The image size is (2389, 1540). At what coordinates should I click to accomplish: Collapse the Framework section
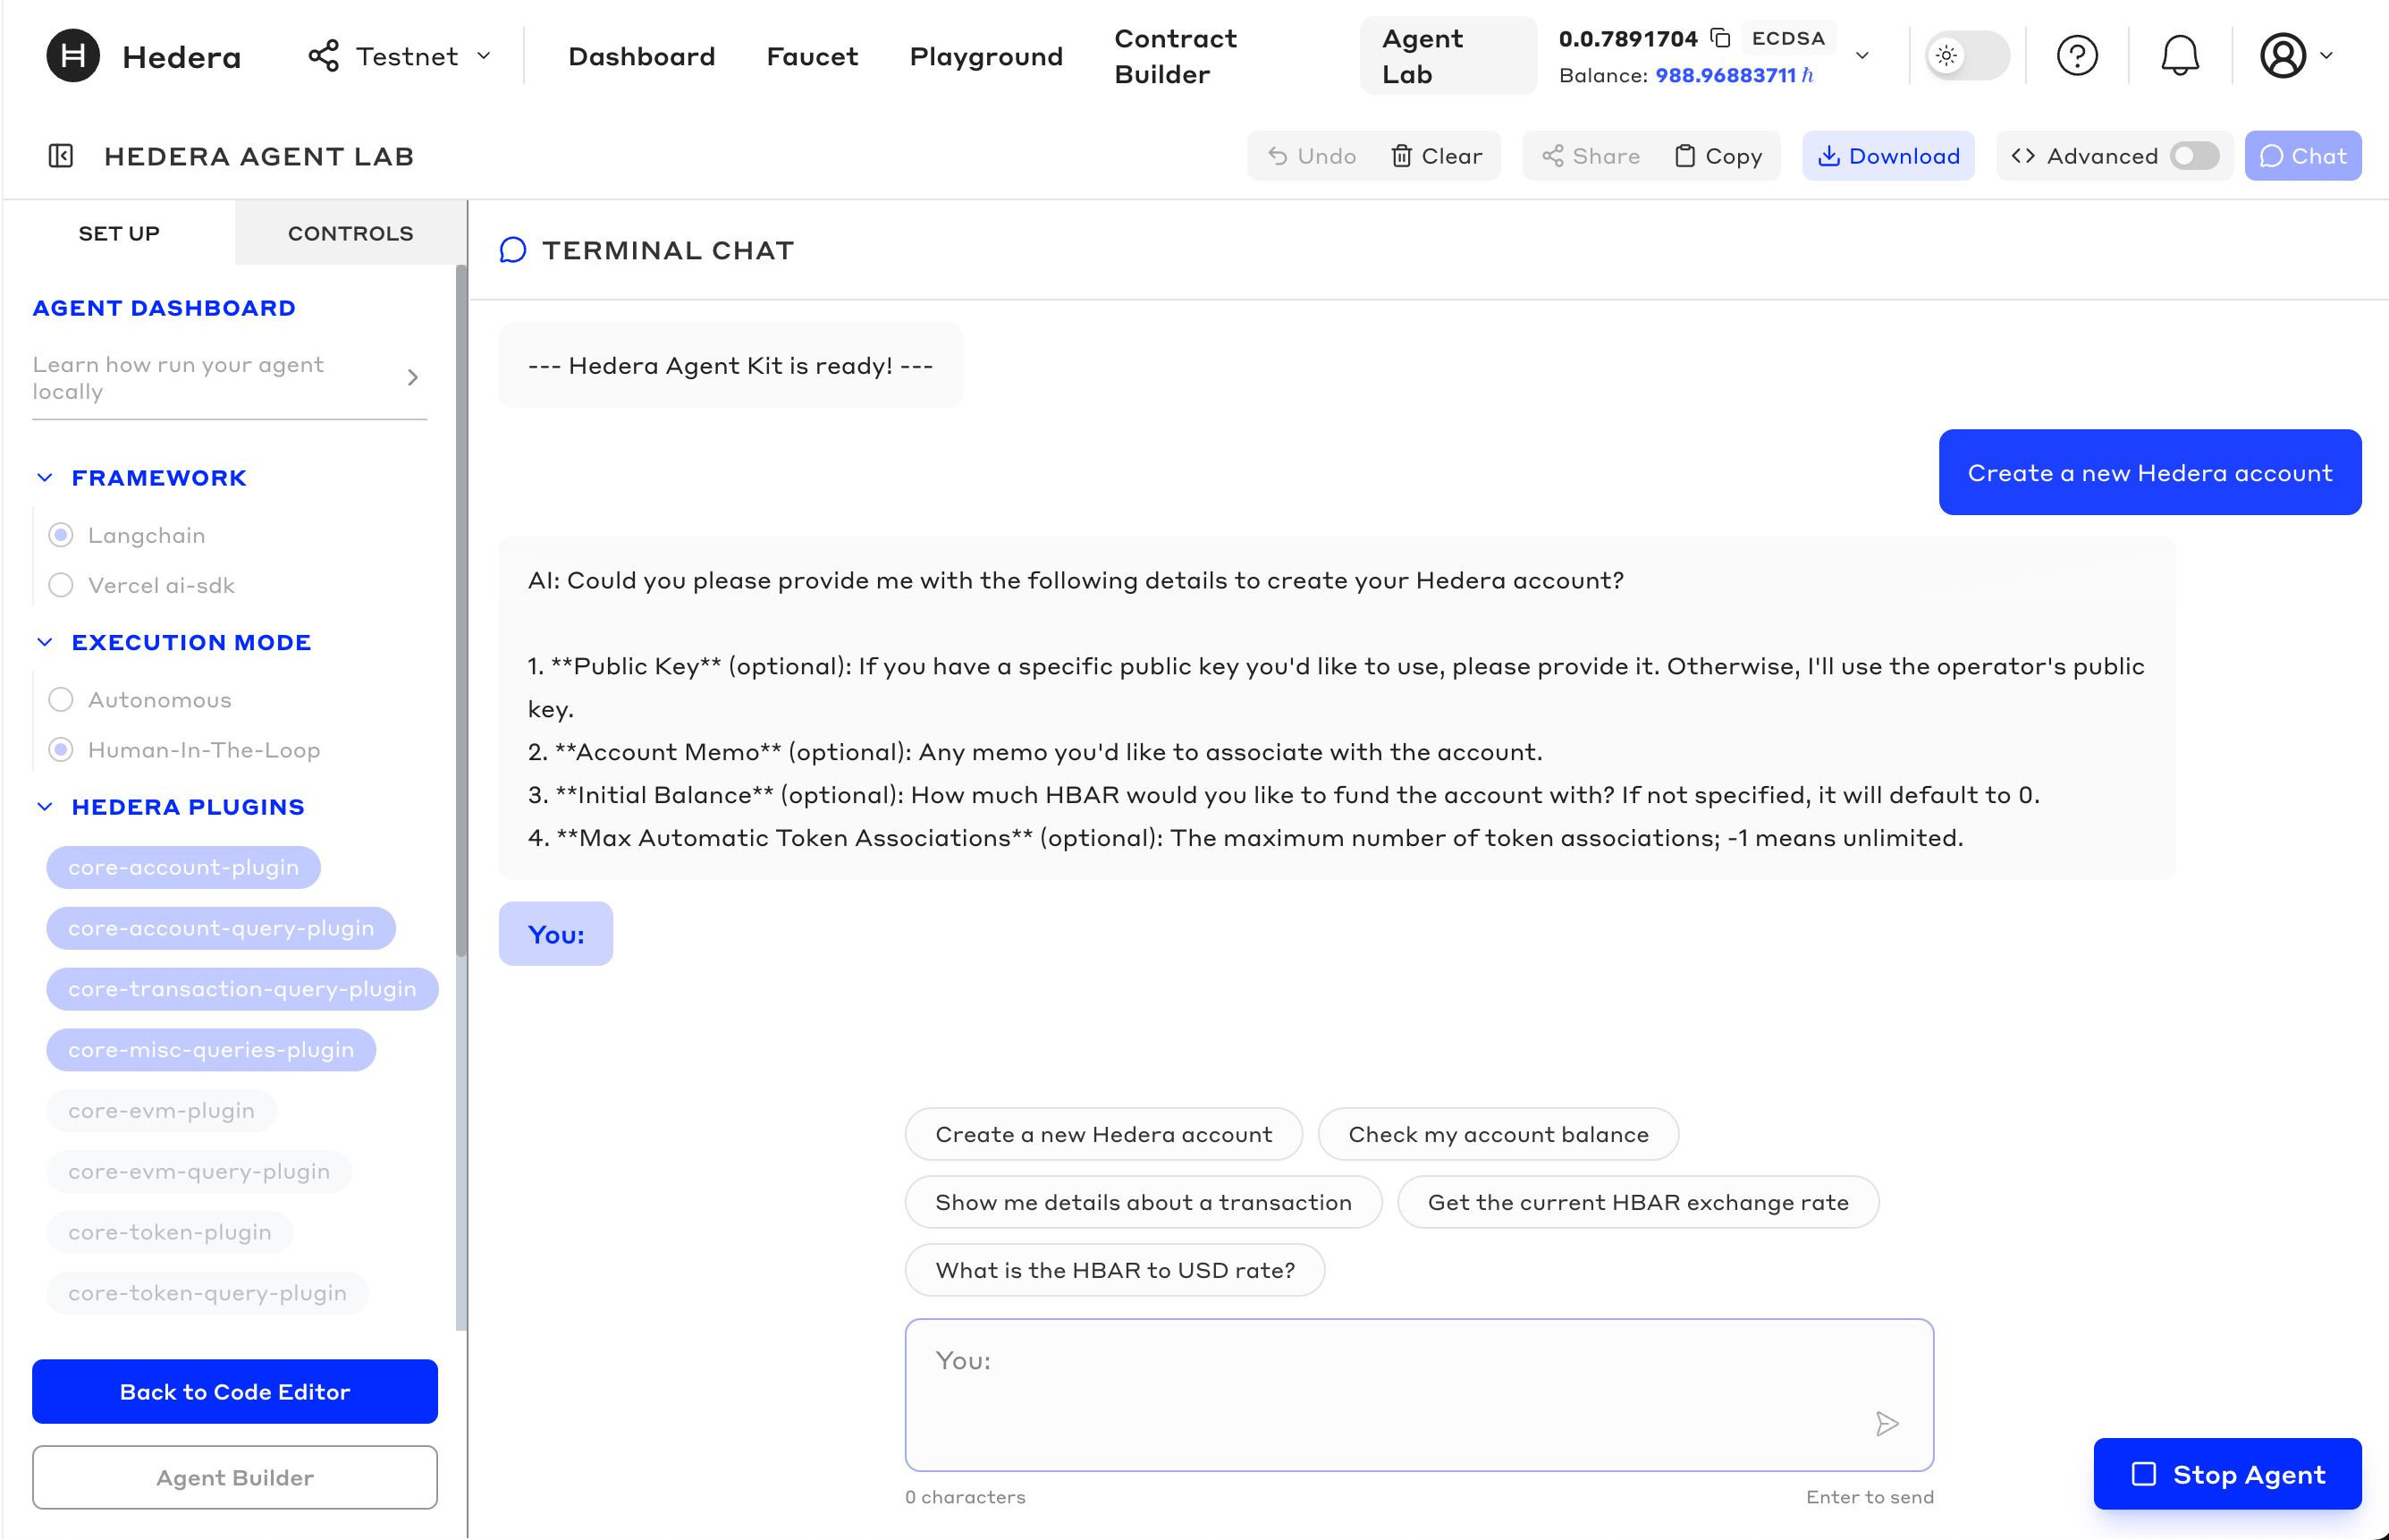tap(45, 478)
